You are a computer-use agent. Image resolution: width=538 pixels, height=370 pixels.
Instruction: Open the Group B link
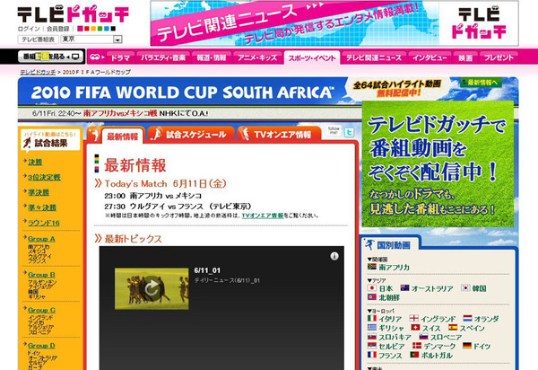pos(41,275)
